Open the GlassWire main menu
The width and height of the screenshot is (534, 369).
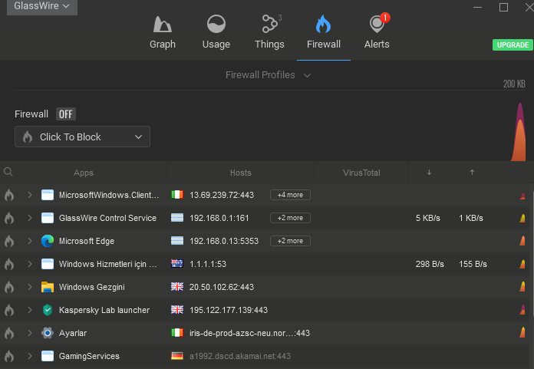[x=41, y=6]
